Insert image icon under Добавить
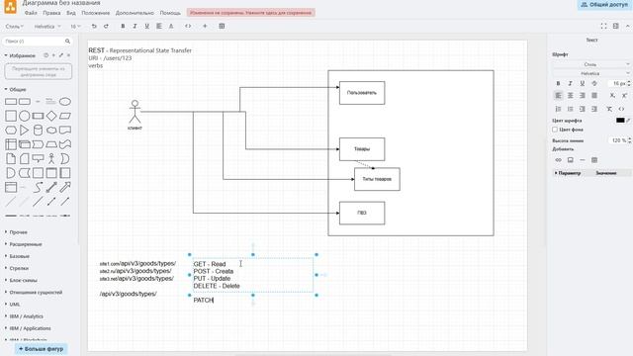This screenshot has height=356, width=633. coord(571,160)
